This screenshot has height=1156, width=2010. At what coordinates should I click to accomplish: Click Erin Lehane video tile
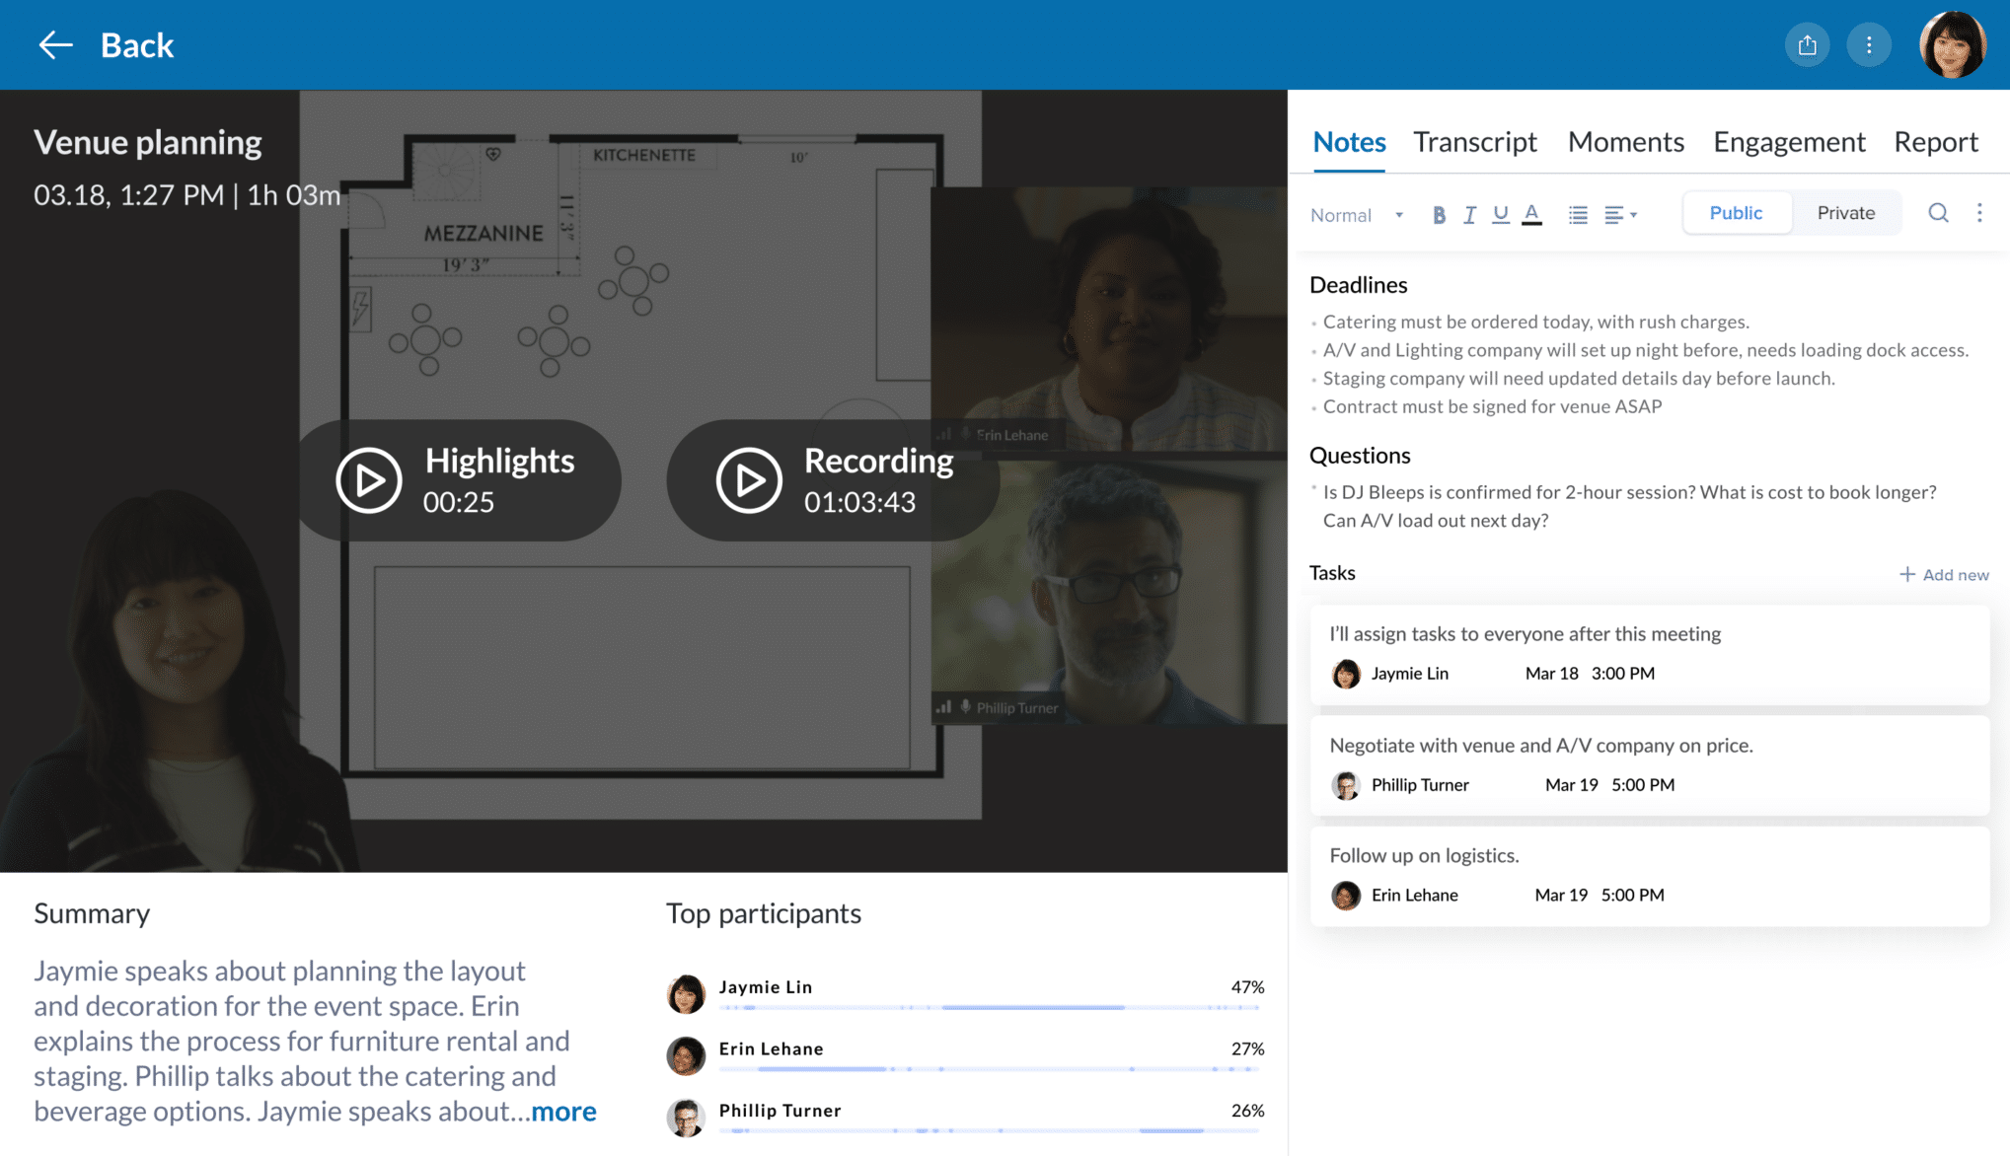(1108, 320)
